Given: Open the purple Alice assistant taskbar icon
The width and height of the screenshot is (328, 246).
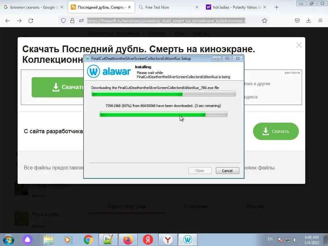Looking at the screenshot, I should click(x=28, y=240).
